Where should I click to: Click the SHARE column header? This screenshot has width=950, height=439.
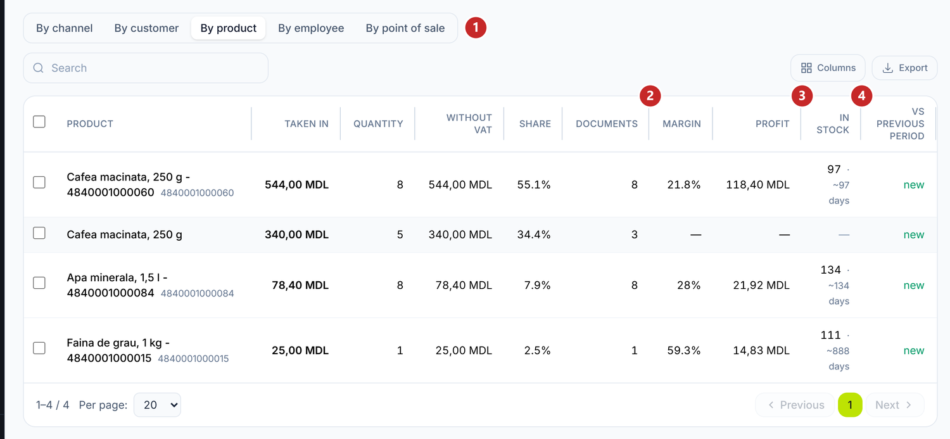click(x=535, y=124)
